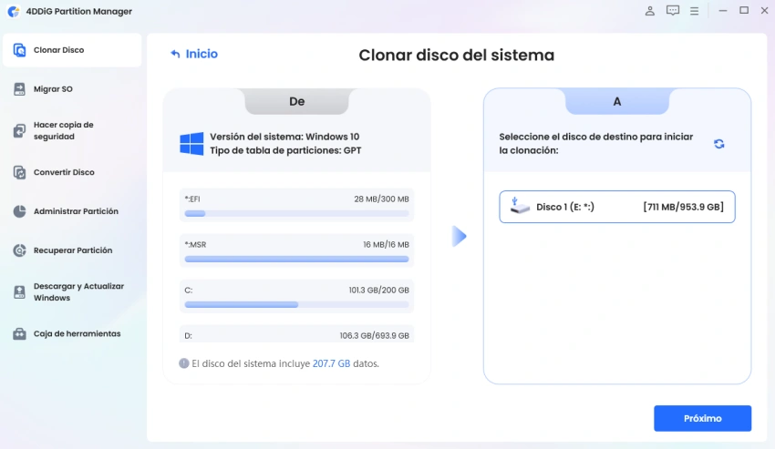This screenshot has width=775, height=449.
Task: Open the feedback chat icon
Action: pyautogui.click(x=672, y=11)
